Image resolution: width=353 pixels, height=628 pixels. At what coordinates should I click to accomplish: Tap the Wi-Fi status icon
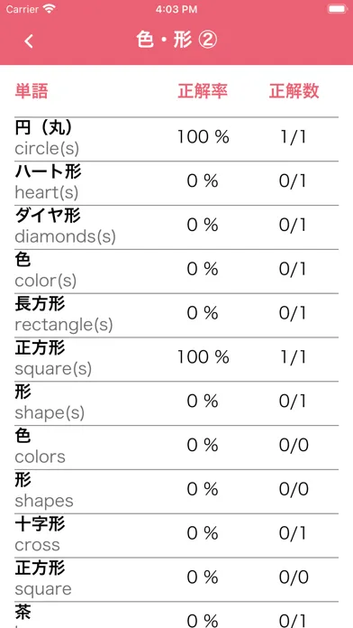50,9
